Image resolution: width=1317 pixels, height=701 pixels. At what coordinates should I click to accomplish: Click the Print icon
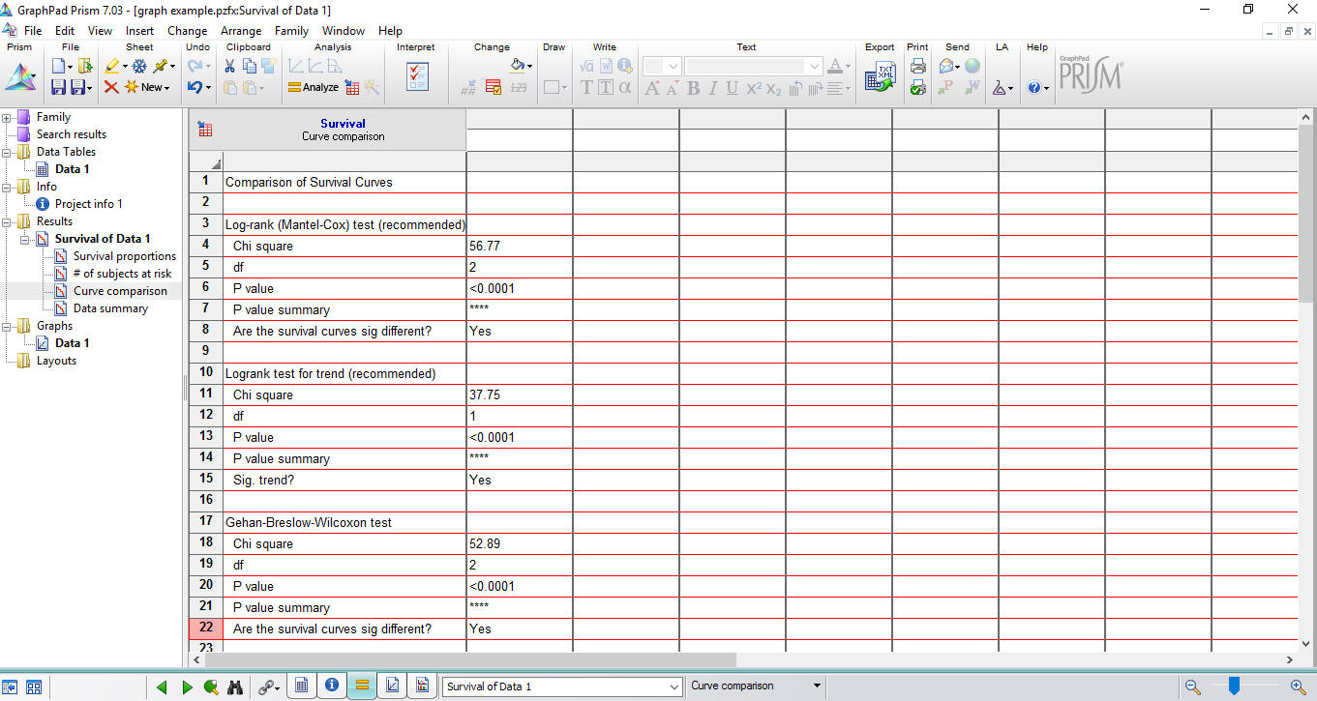[917, 66]
